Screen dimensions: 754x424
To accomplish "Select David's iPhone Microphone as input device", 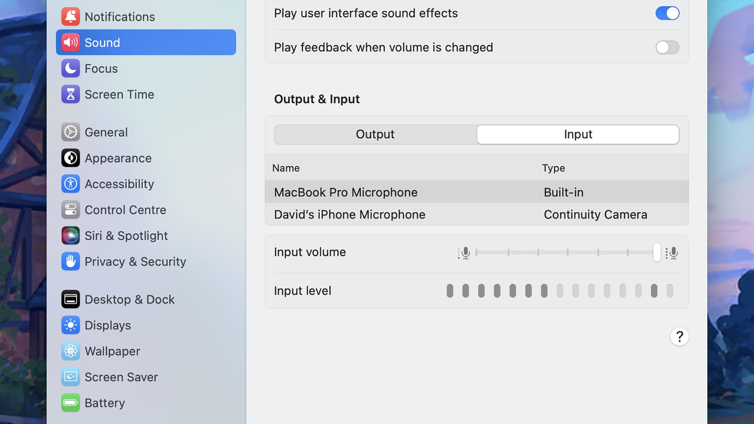I will tap(349, 214).
